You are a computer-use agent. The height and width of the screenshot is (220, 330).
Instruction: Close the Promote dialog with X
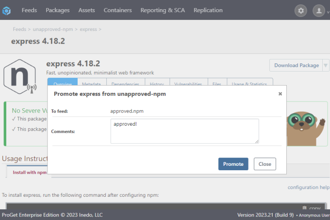click(280, 94)
